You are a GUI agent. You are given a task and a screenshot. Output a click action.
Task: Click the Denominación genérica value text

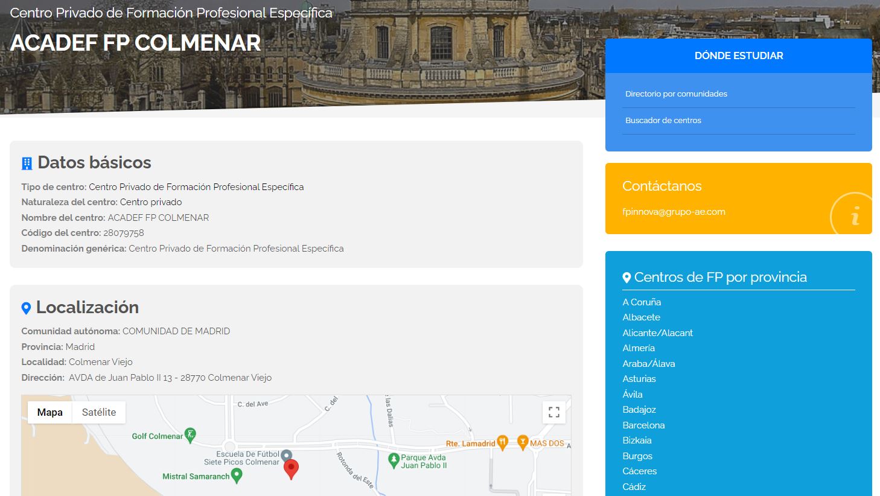[236, 249]
